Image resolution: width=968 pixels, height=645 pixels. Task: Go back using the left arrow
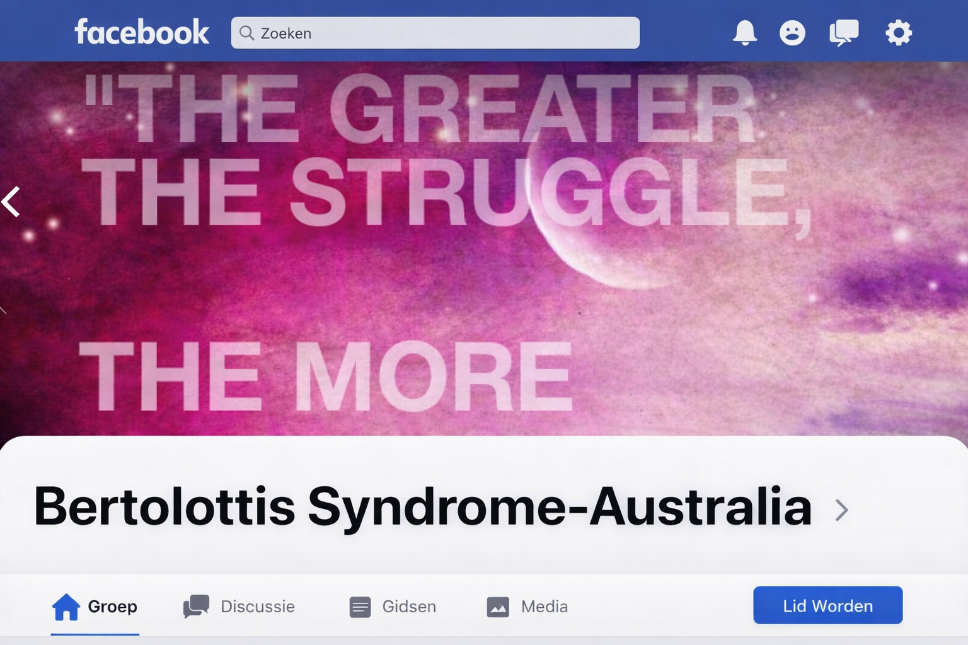[x=11, y=202]
